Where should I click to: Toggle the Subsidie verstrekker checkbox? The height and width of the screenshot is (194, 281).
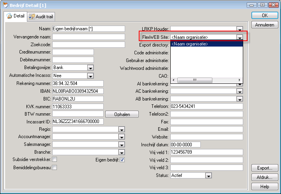(x=55, y=159)
